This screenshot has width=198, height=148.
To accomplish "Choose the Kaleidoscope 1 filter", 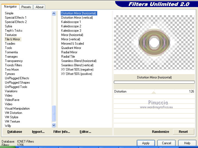I will pyautogui.click(x=71, y=22).
